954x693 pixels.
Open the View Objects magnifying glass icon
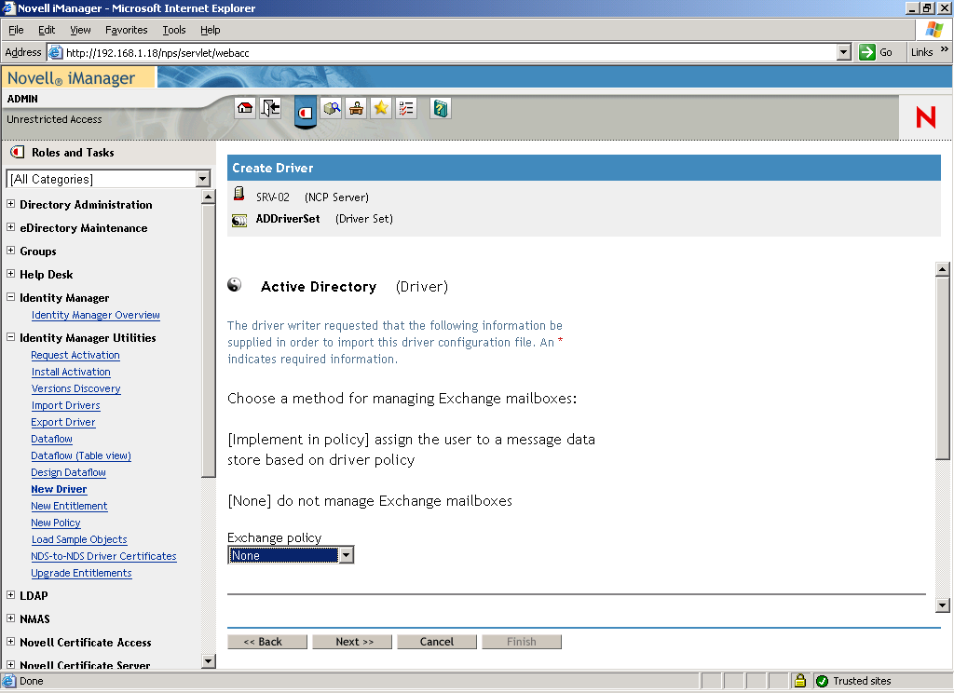tap(332, 108)
